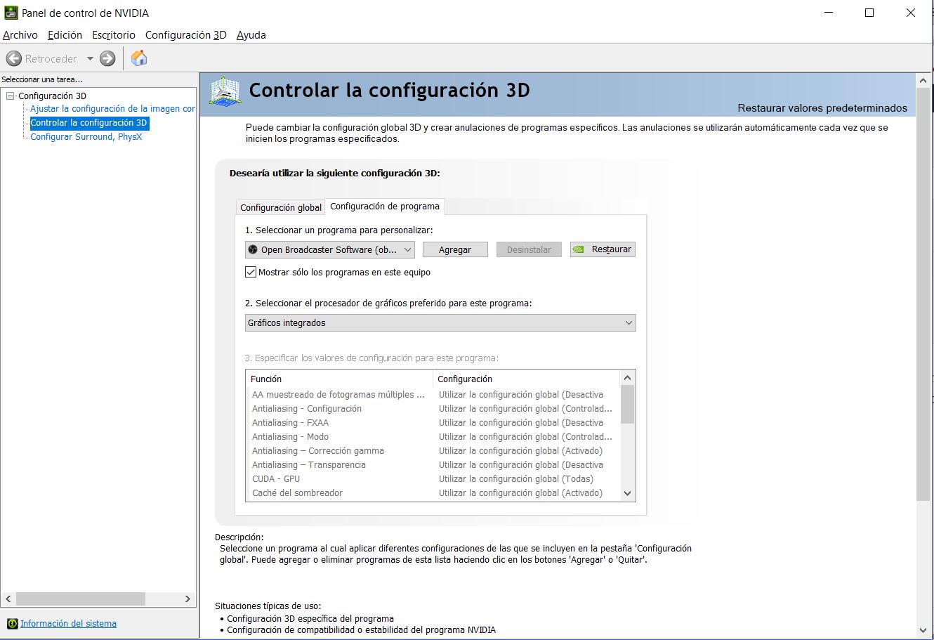Select Antialiasing – Corrección gamma row
The image size is (934, 640).
pos(433,451)
